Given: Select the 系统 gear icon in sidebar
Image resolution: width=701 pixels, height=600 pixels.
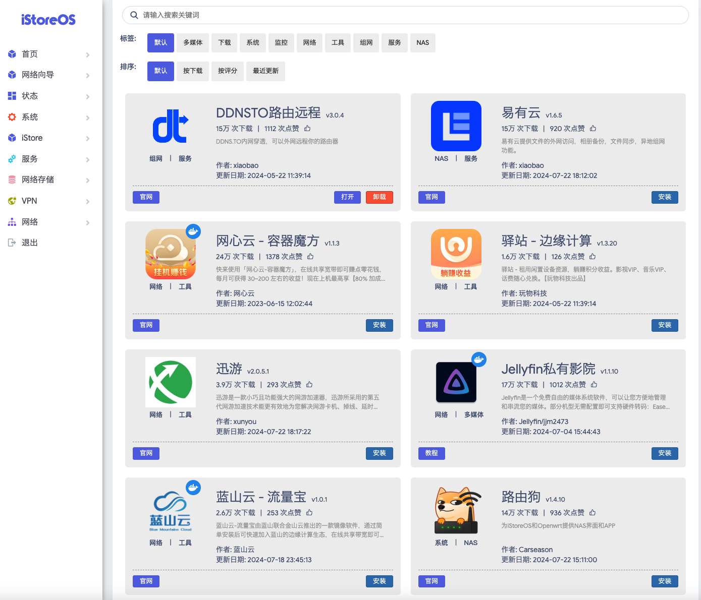Looking at the screenshot, I should [12, 116].
